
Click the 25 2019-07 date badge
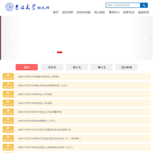coord(8,76)
